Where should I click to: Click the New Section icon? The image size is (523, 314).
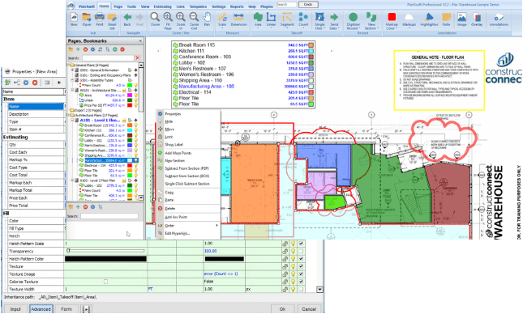(x=371, y=17)
